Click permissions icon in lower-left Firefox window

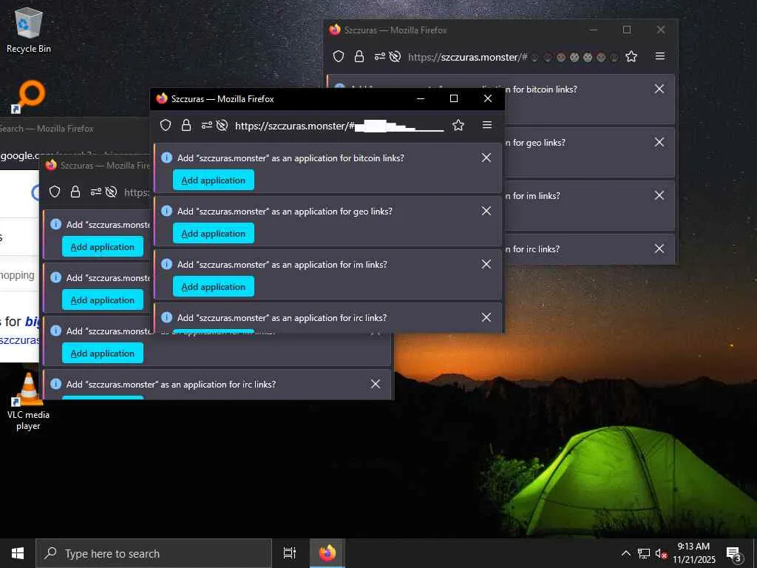[x=95, y=192]
